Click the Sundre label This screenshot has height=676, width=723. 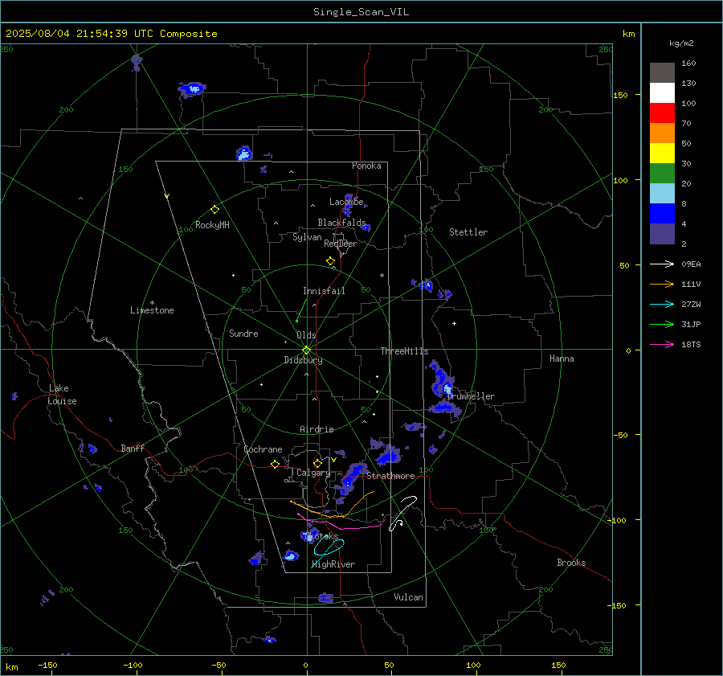tap(243, 333)
